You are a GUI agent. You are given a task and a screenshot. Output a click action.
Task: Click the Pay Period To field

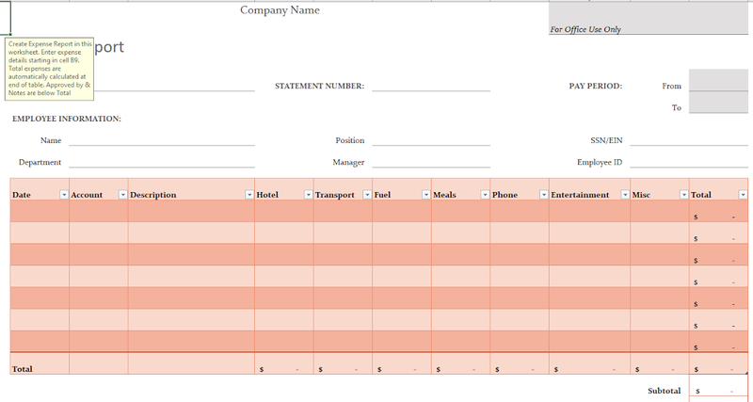click(x=718, y=103)
